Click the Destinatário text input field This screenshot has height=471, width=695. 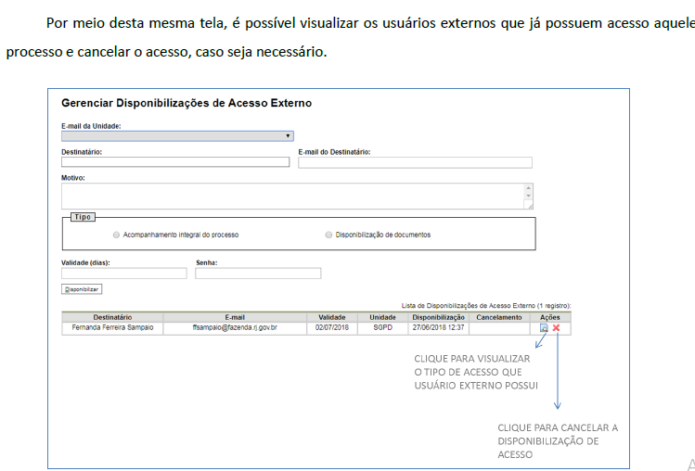(x=175, y=162)
